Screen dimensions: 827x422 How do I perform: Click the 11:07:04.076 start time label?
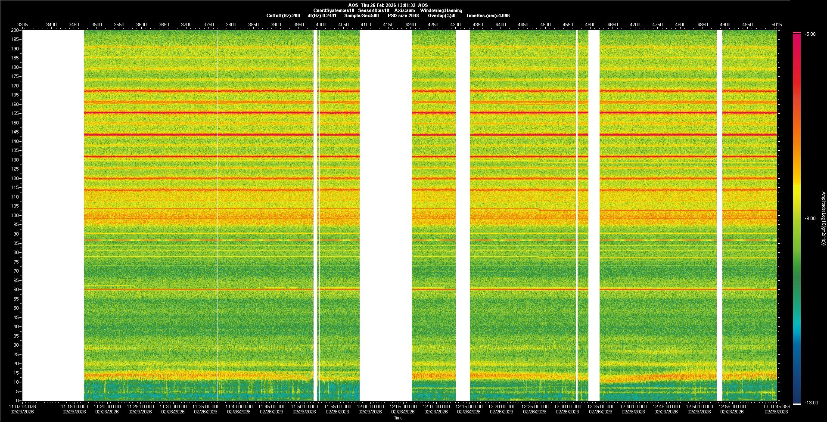pyautogui.click(x=23, y=406)
